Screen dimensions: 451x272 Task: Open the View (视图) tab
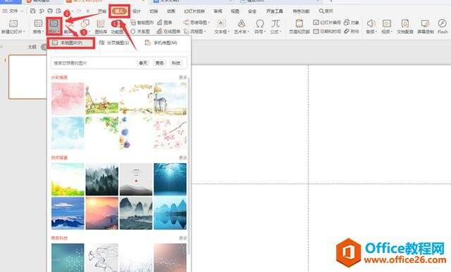point(235,11)
